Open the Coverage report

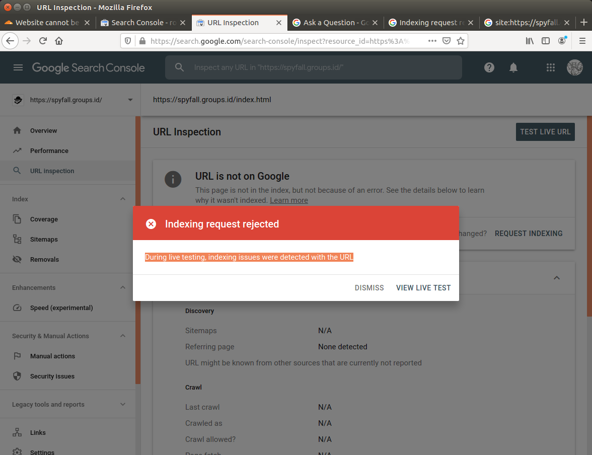(67, 219)
